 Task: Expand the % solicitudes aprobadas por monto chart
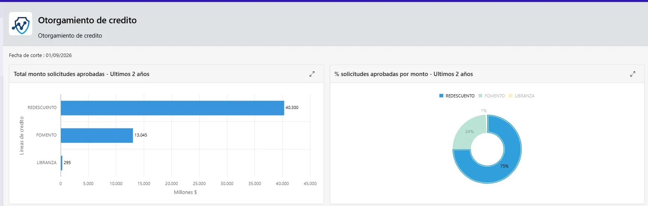tap(633, 74)
